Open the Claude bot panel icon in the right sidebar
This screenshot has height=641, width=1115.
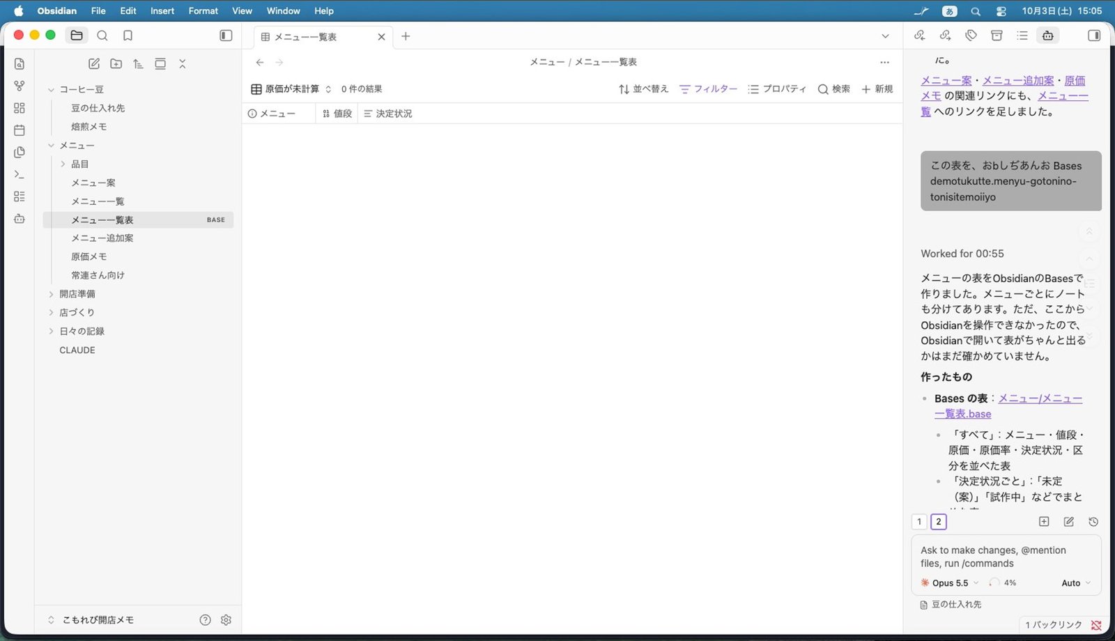coord(1048,36)
